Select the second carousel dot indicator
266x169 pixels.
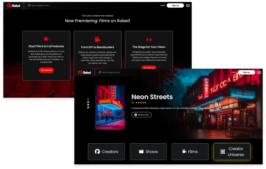click(x=88, y=102)
